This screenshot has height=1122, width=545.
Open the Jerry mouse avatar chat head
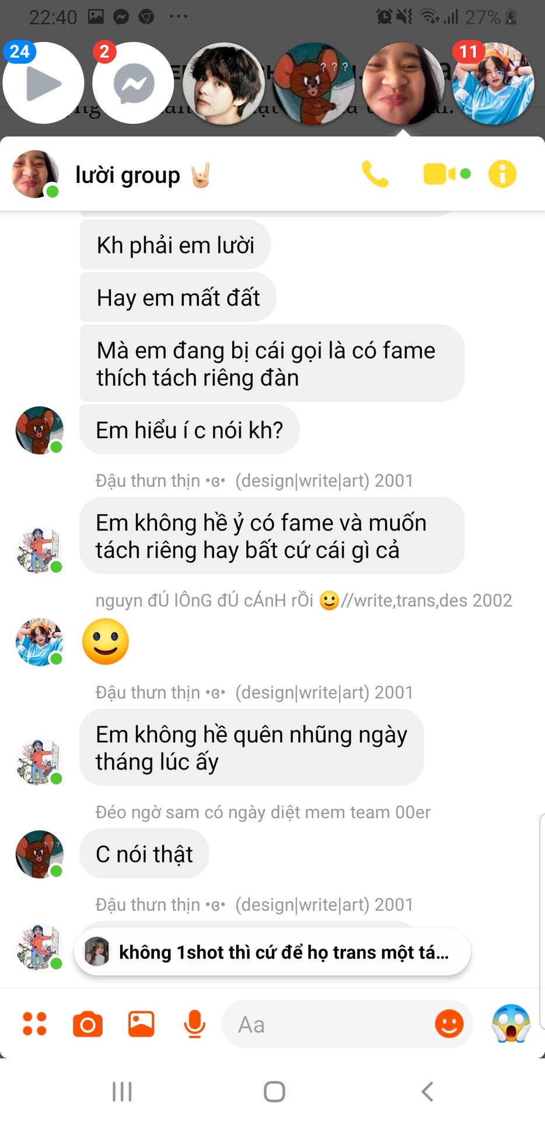pyautogui.click(x=313, y=83)
